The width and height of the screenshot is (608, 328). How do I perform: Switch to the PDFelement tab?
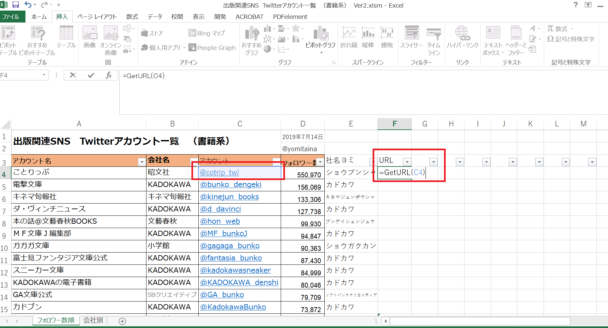(x=290, y=17)
